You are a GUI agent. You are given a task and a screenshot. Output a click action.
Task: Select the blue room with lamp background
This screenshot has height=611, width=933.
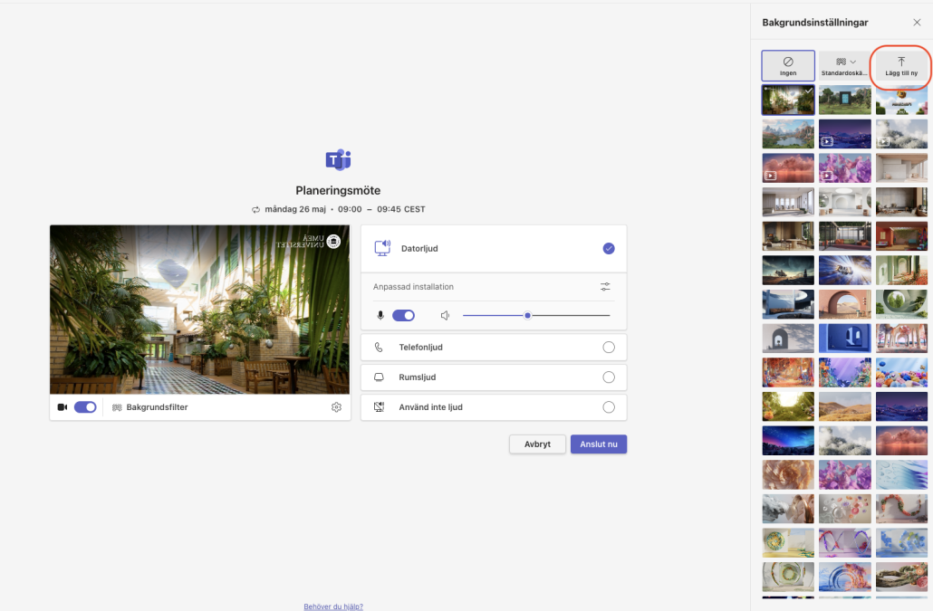coord(844,339)
